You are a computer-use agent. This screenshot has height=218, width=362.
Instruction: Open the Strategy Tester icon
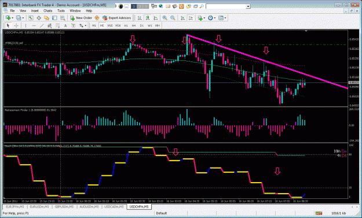click(x=63, y=18)
